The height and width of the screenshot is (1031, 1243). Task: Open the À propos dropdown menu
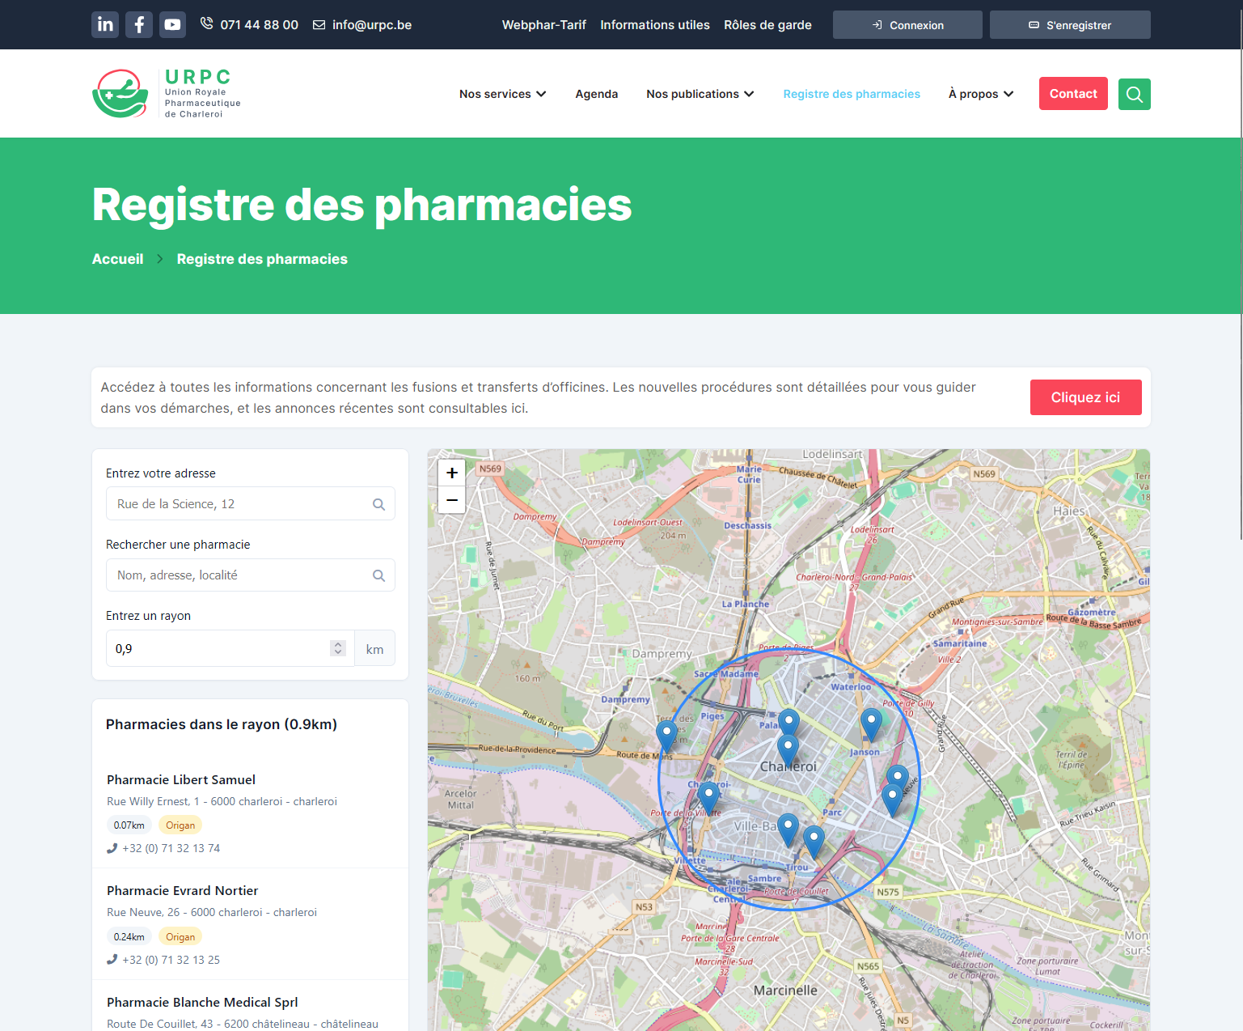pos(980,94)
